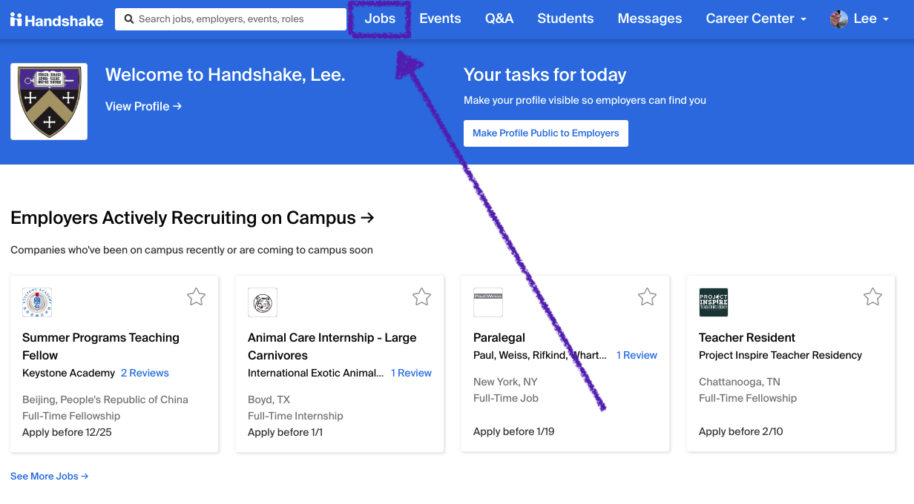Click 'Chattanooga, TN' location text
This screenshot has height=504, width=914.
[x=740, y=382]
